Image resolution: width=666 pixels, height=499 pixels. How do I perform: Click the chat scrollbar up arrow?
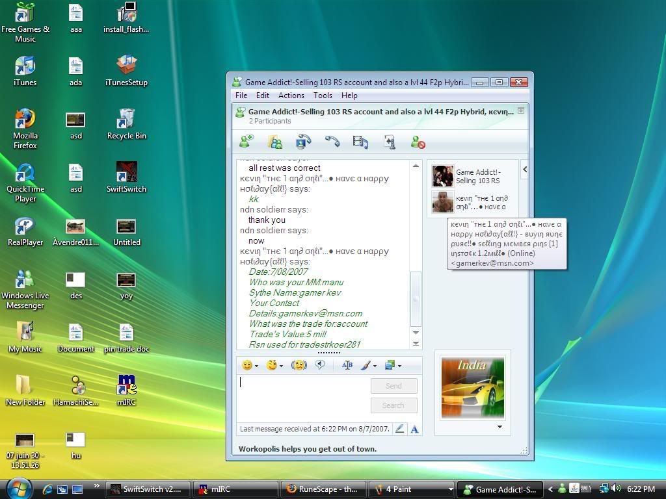pos(416,166)
